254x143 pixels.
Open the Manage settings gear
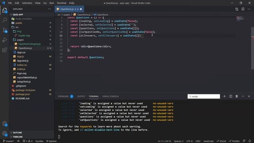point(4,133)
